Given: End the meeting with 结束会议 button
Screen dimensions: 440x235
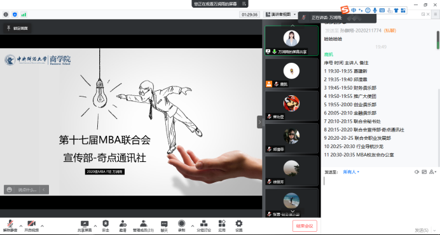Looking at the screenshot, I should pos(305,225).
